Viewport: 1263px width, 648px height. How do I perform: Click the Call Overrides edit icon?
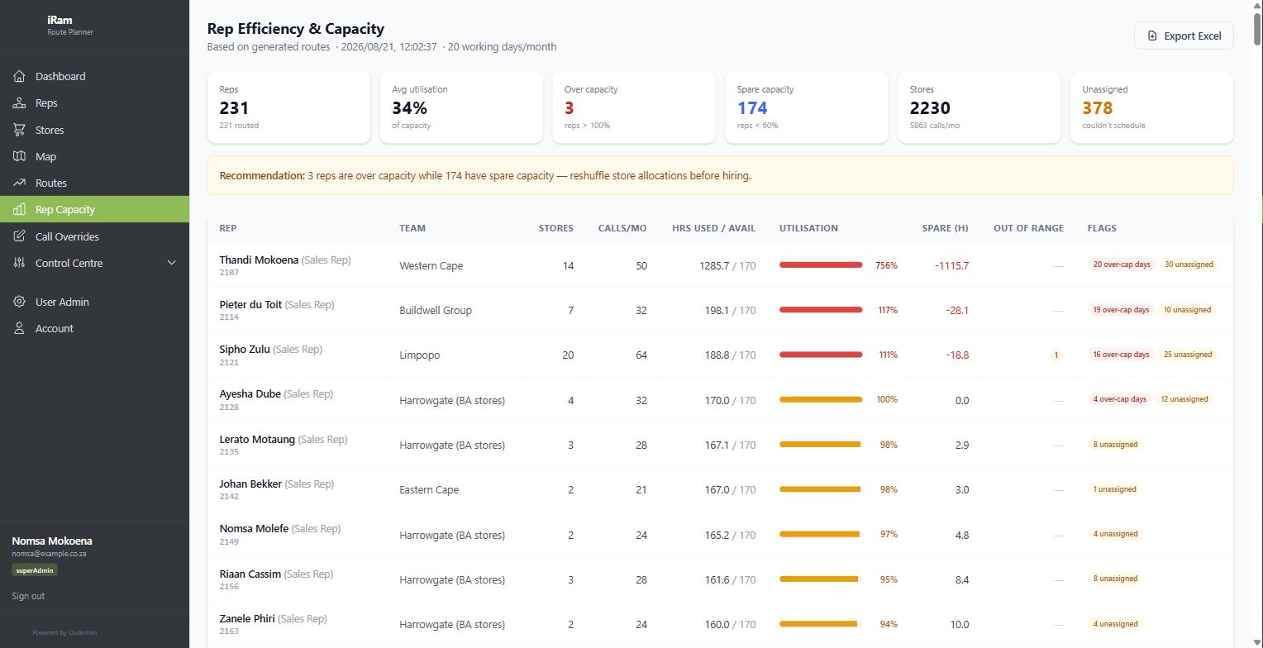tap(19, 236)
